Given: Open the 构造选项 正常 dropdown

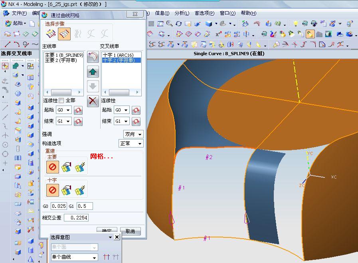Looking at the screenshot, I should pyautogui.click(x=131, y=143).
